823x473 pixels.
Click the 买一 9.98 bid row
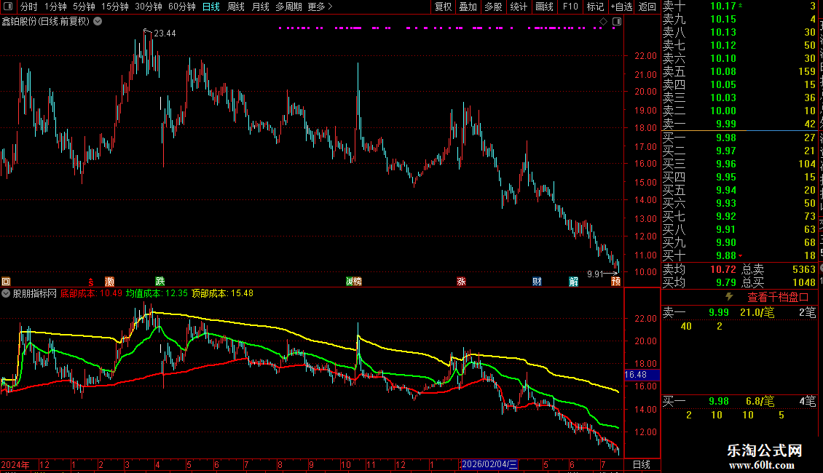pyautogui.click(x=739, y=138)
